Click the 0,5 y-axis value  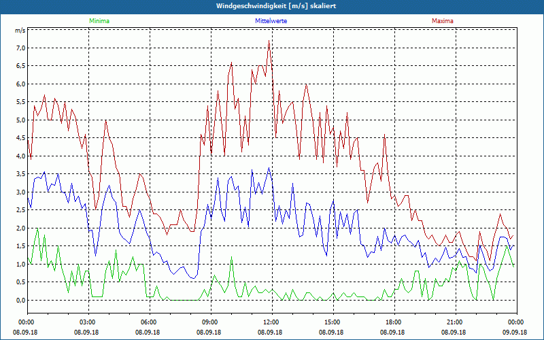[21, 282]
